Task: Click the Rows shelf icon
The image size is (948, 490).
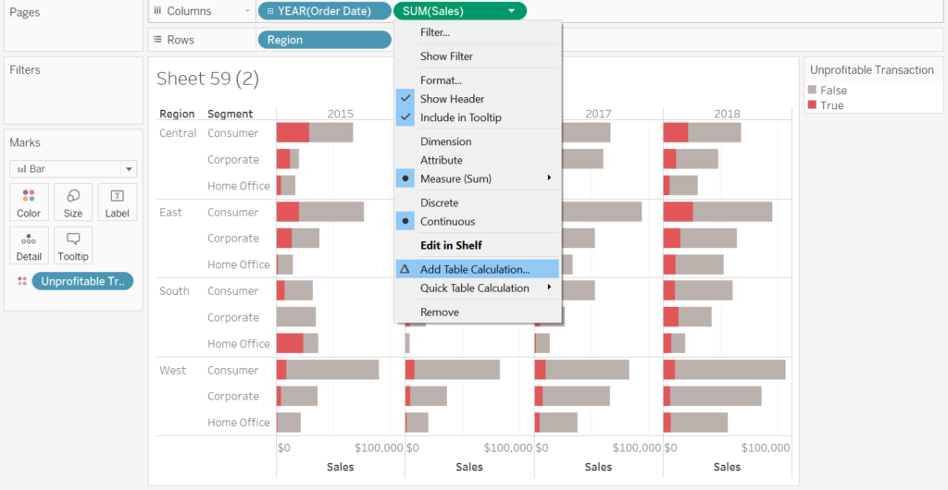Action: (157, 39)
